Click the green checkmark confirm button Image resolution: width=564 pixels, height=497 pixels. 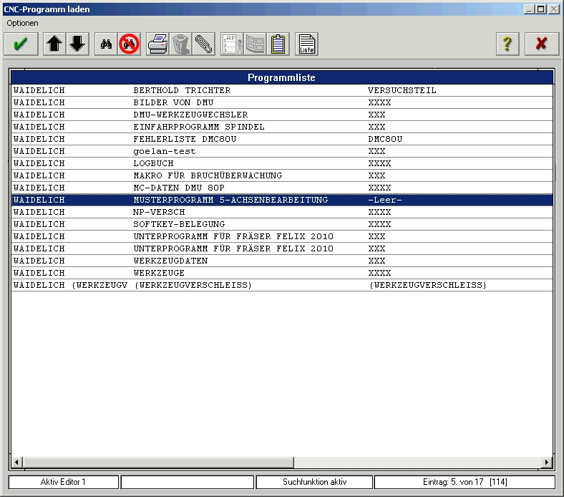[x=21, y=44]
